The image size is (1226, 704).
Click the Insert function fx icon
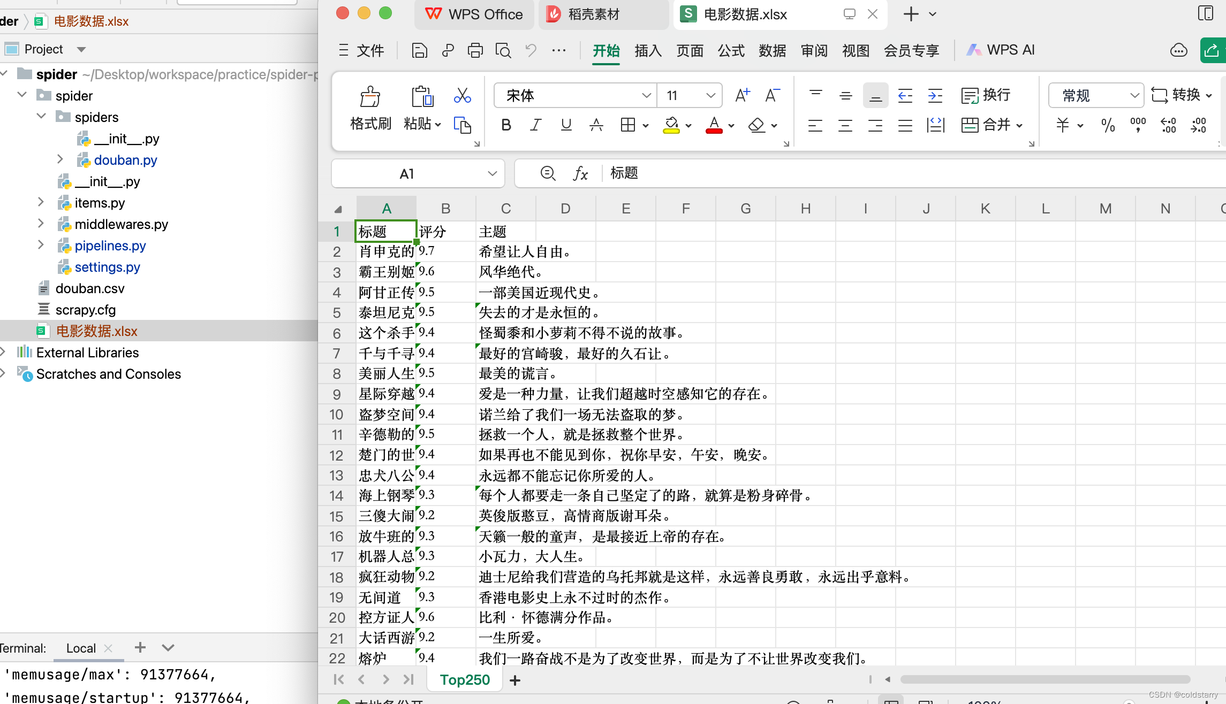click(x=580, y=173)
